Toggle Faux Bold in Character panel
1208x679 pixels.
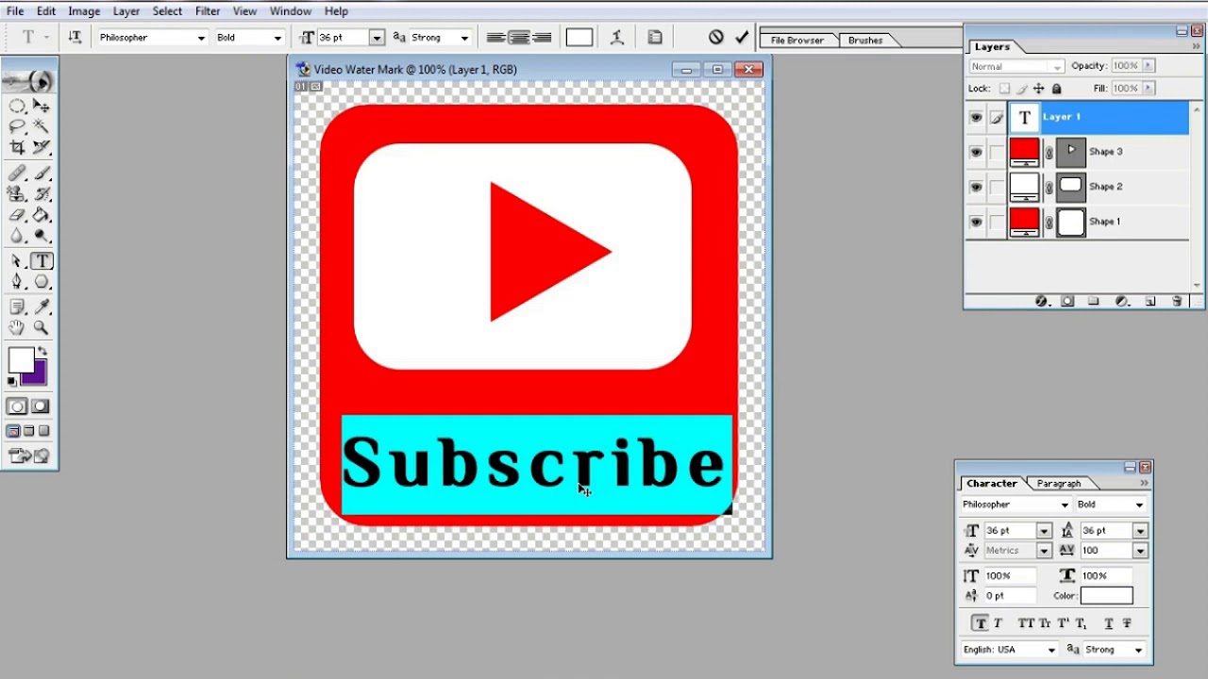[981, 623]
